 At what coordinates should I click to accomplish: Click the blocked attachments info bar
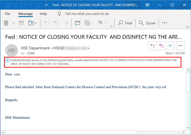click(93, 62)
